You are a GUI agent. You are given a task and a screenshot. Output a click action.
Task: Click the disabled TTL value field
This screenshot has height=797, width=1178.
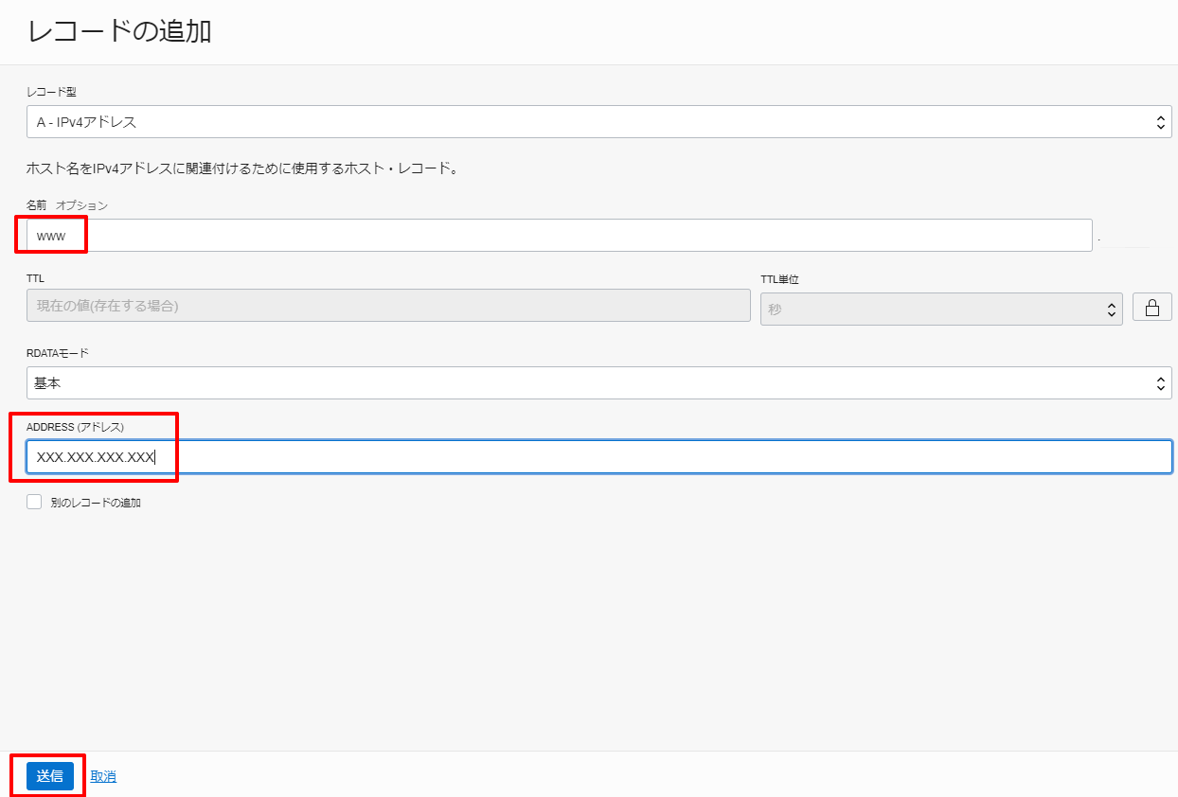coord(388,305)
